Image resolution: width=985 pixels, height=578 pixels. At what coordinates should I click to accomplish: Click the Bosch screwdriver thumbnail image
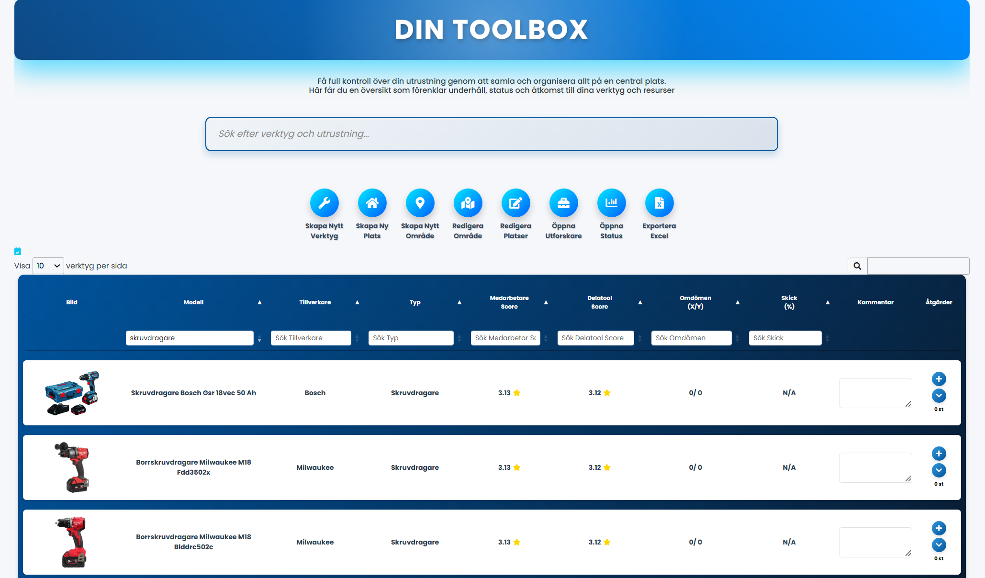pos(72,393)
